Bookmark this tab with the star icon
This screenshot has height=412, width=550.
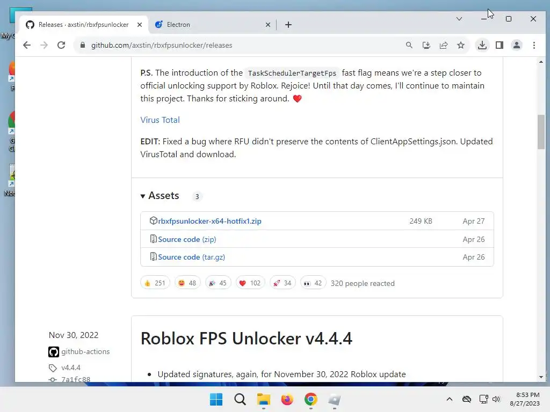[461, 45]
